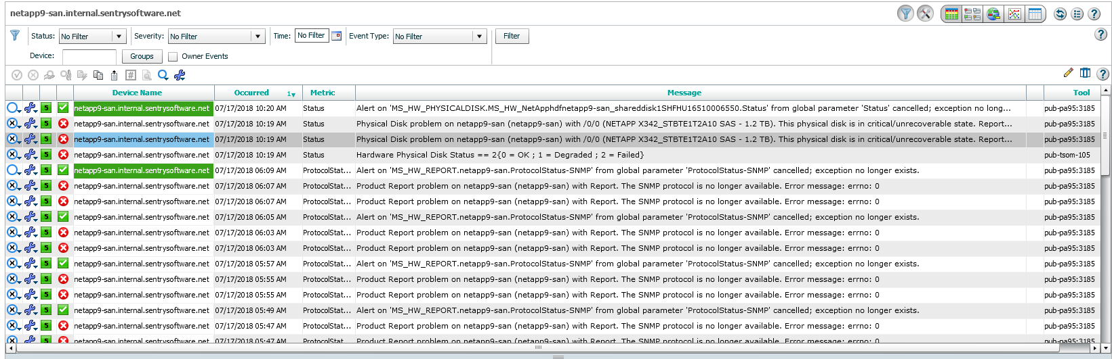Switch to the tile view icon
This screenshot has width=1112, height=359.
point(972,14)
